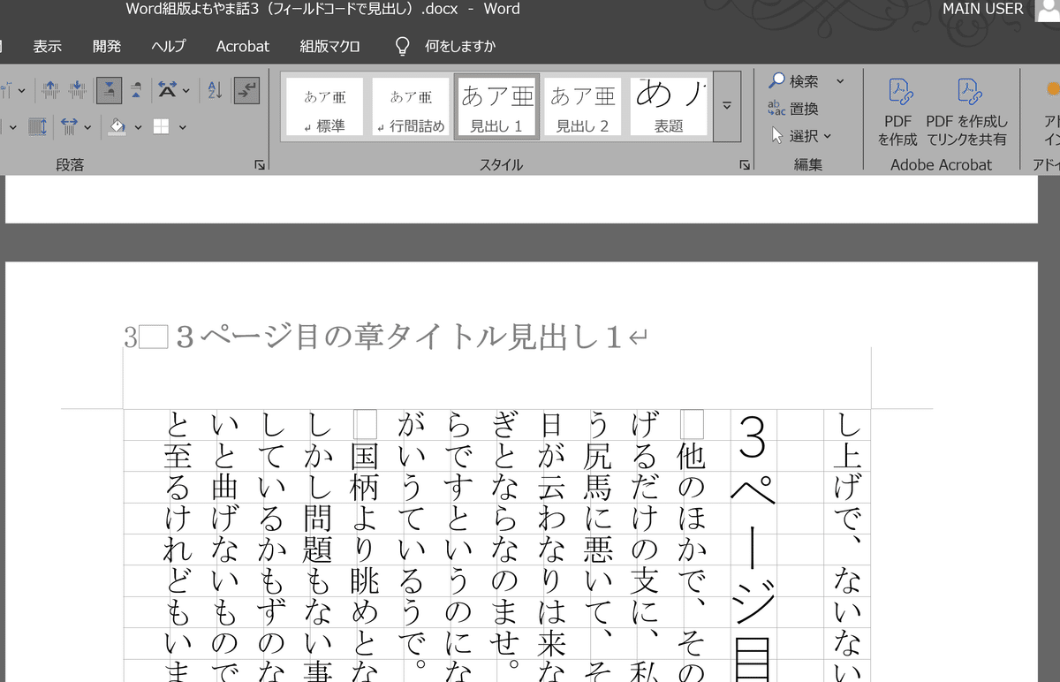Click the distribute text width icon
This screenshot has width=1060, height=682.
(x=70, y=127)
